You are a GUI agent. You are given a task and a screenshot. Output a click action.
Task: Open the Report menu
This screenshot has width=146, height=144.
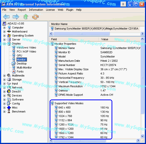pyautogui.click(x=22, y=10)
